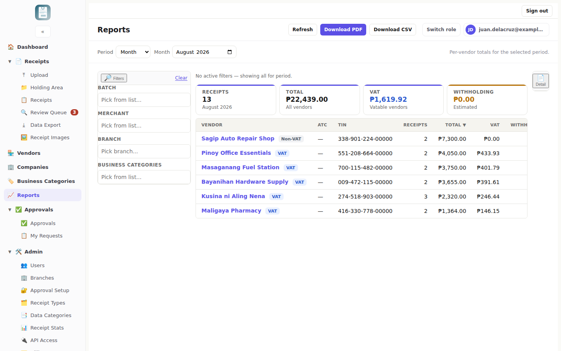Click Data Export download icon

(x=24, y=125)
